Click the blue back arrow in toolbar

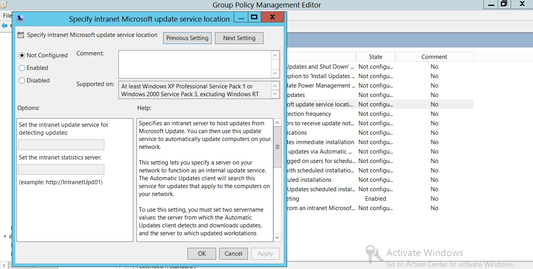4,26
